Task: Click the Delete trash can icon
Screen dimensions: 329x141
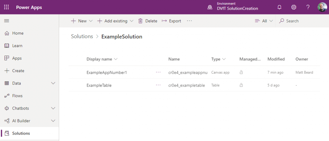Action: [x=141, y=21]
